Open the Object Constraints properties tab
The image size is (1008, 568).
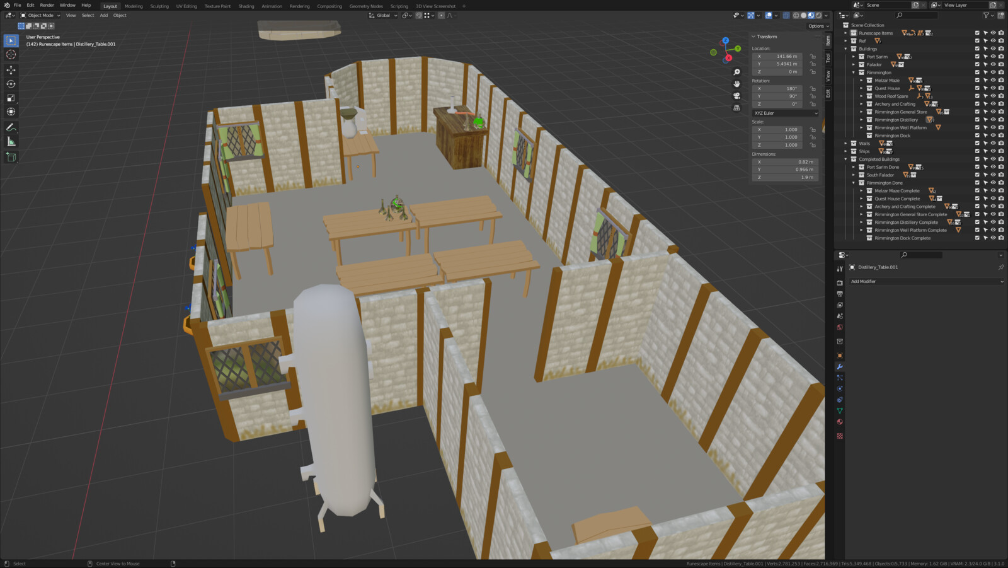tap(839, 400)
